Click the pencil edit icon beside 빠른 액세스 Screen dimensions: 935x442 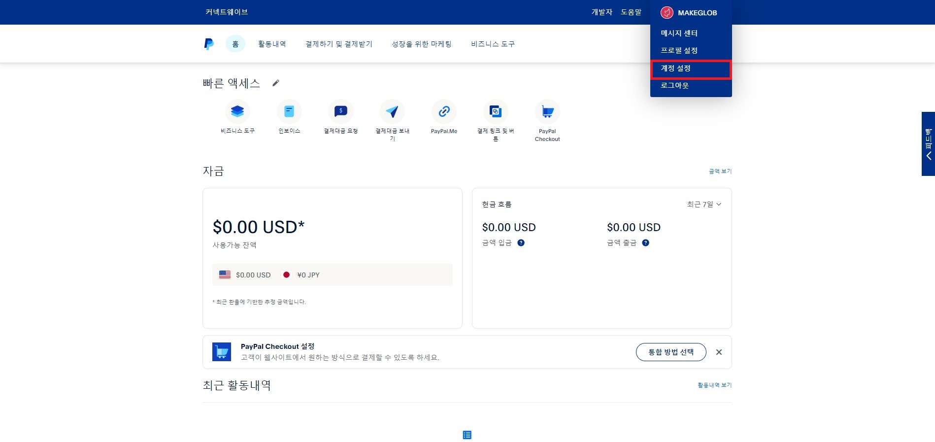(x=276, y=83)
